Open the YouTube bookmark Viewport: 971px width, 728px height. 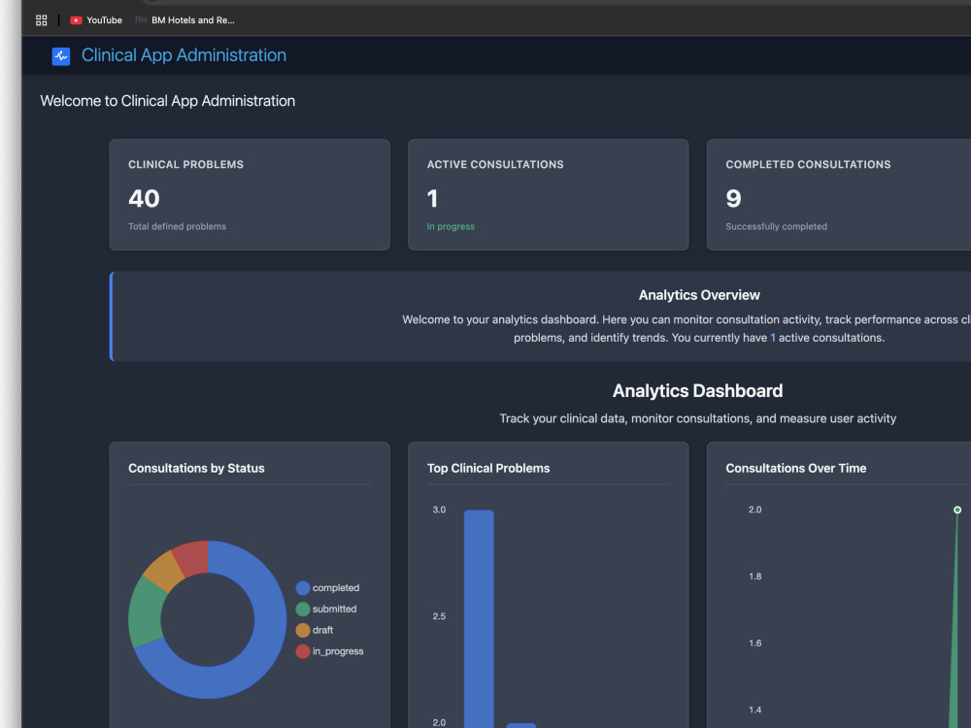tap(96, 20)
